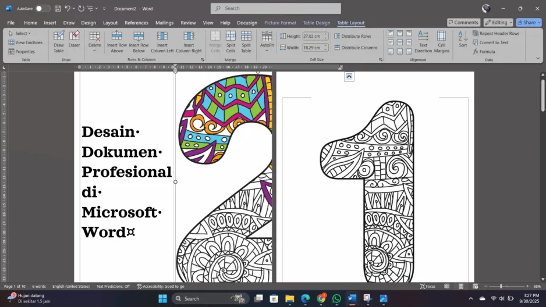Open the File tab
546x307 pixels.
coord(11,23)
